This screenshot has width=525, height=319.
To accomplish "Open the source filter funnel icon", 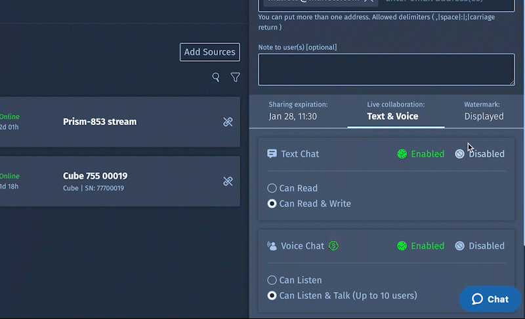I will pos(235,77).
